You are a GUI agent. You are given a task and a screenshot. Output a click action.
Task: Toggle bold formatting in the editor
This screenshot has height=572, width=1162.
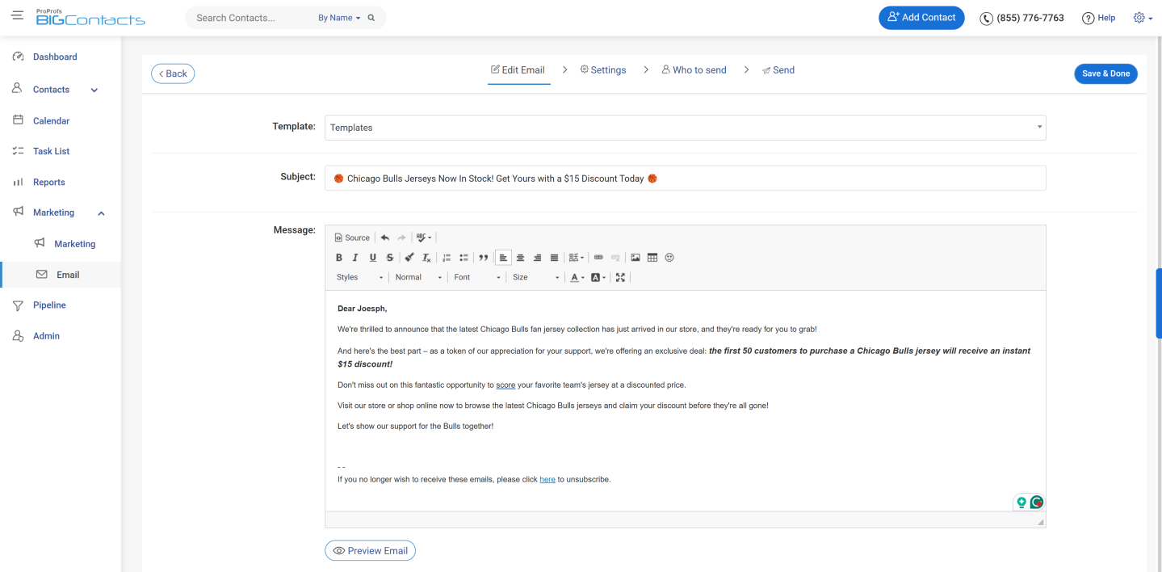(339, 258)
